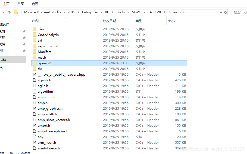Click amprt.h file icon
Viewport: 247px width, 154px height.
coord(35,125)
